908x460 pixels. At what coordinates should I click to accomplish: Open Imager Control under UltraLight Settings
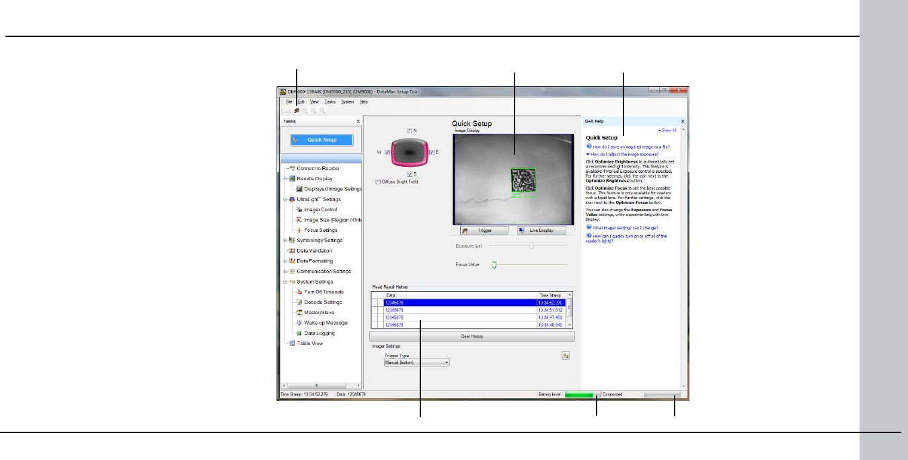[321, 210]
